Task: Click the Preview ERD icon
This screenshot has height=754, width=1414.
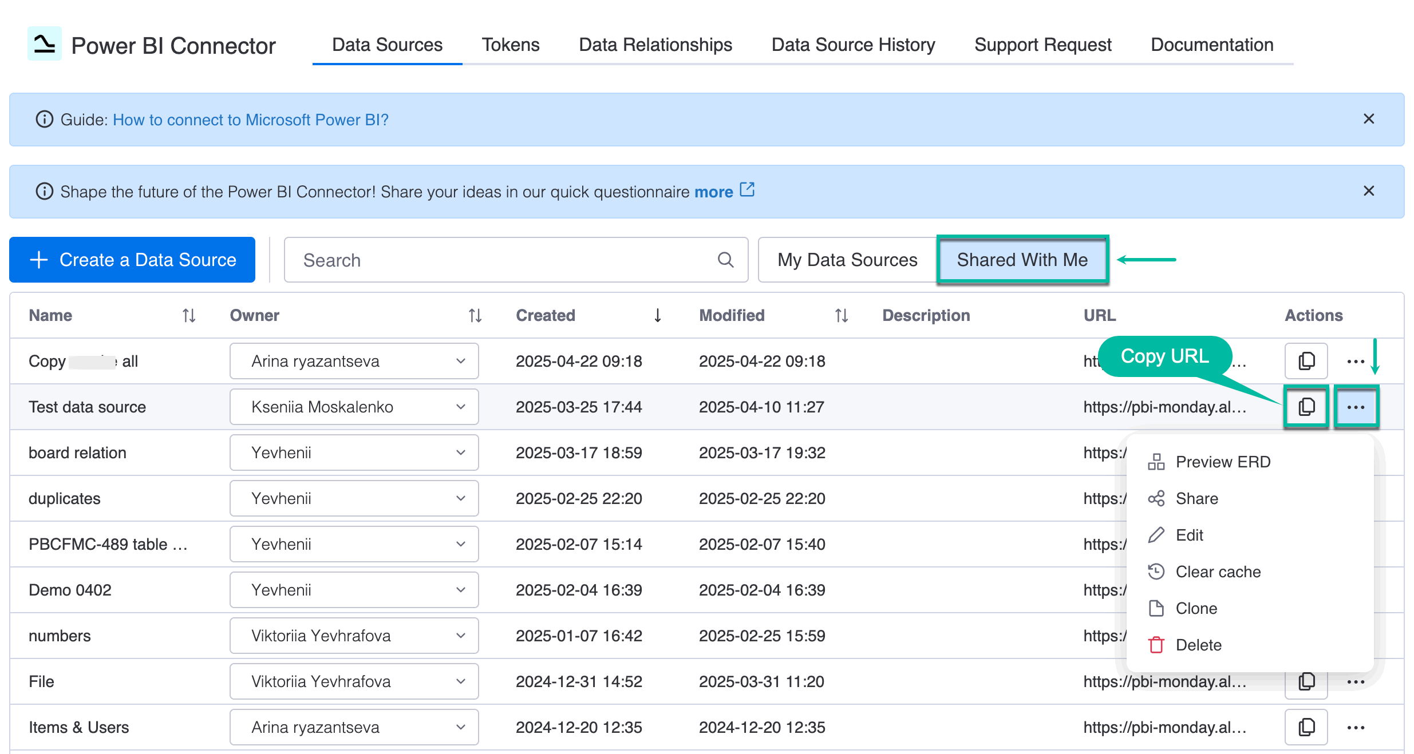Action: tap(1156, 462)
